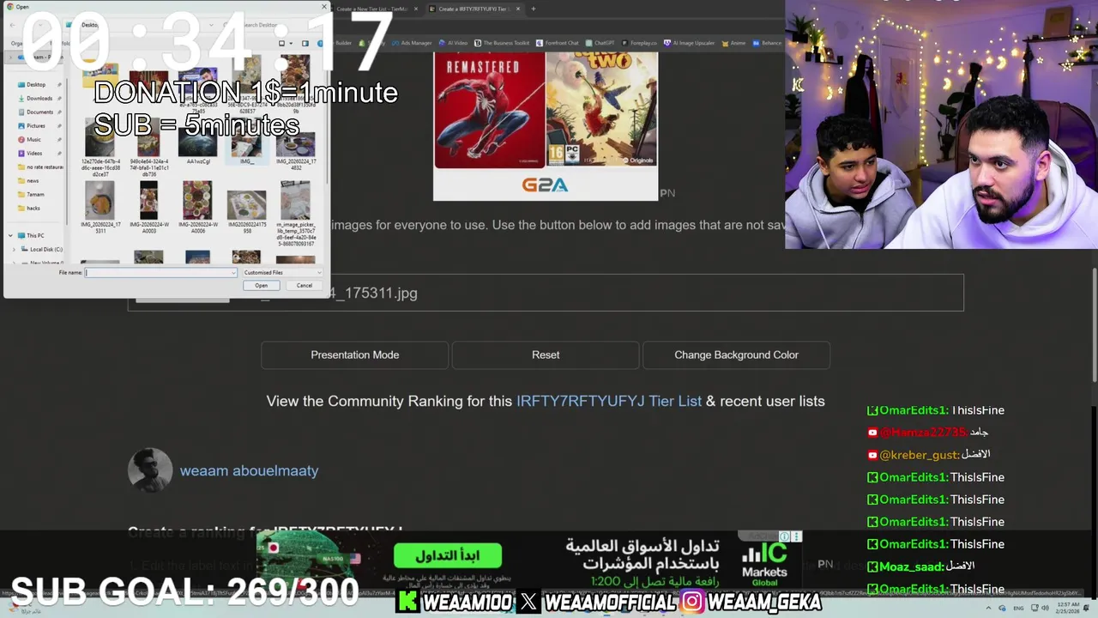Select thumbnail IMG-20260224-WA0003
1098x618 pixels.
(148, 206)
